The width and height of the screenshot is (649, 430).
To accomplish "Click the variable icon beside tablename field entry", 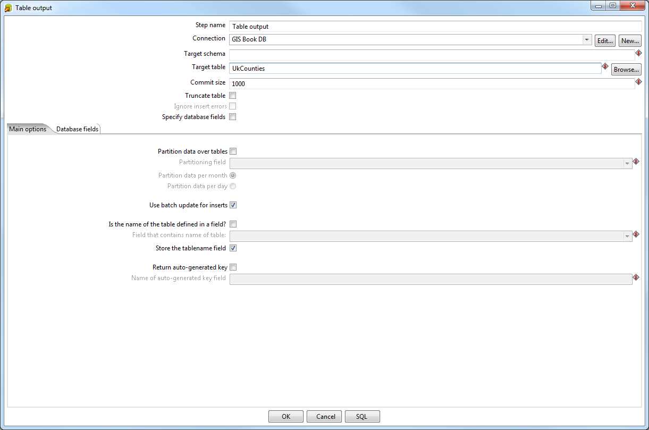I will click(636, 234).
